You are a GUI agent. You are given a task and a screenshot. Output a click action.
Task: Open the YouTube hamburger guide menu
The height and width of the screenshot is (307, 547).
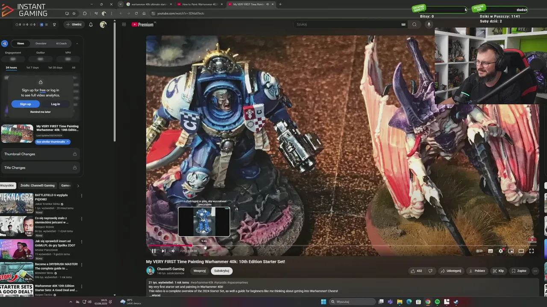pos(124,24)
